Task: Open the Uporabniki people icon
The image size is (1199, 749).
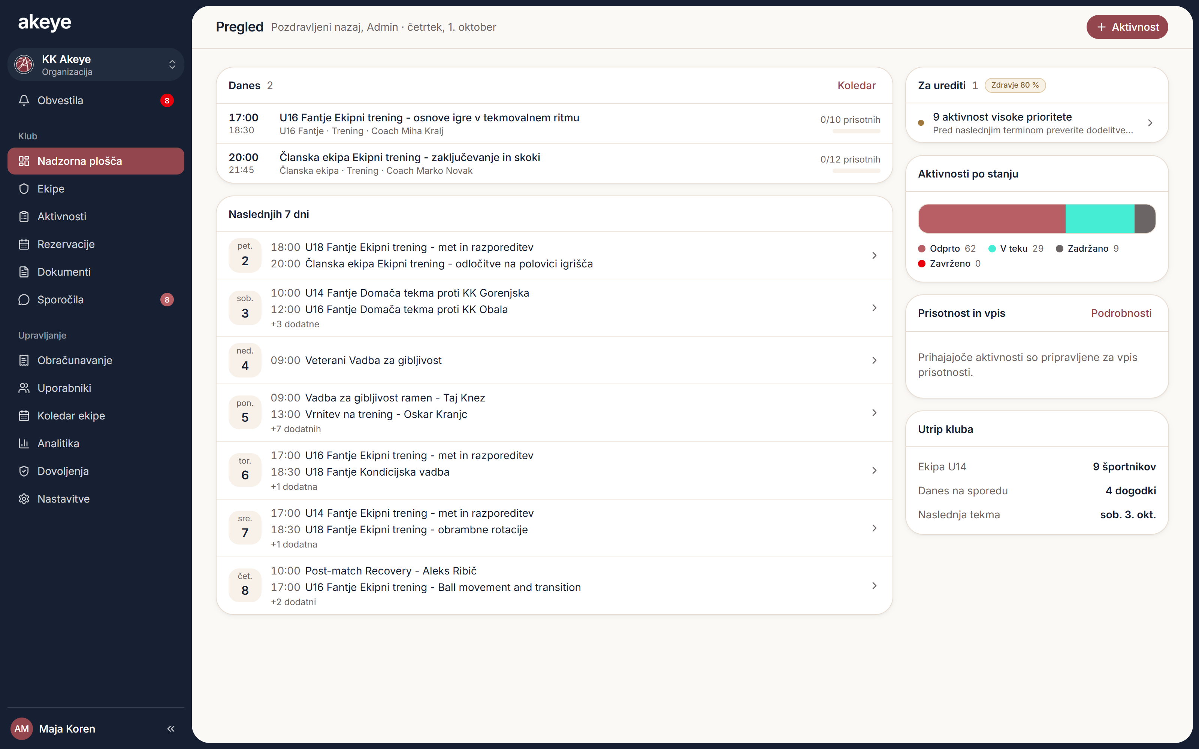Action: 24,388
